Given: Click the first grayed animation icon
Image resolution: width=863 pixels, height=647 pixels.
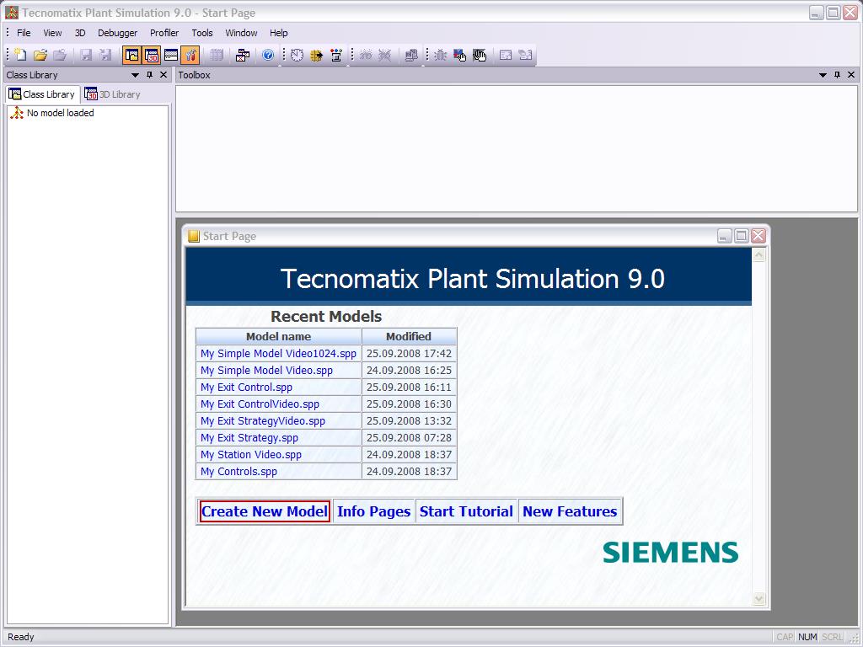Looking at the screenshot, I should (366, 55).
